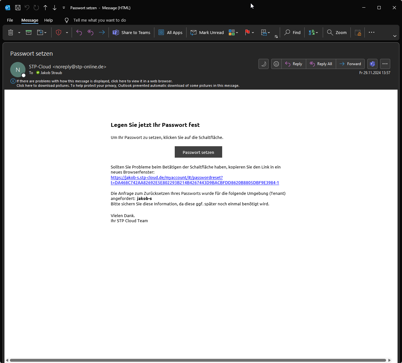The height and width of the screenshot is (363, 402).
Task: Click the Teams icon in message header
Action: point(372,64)
